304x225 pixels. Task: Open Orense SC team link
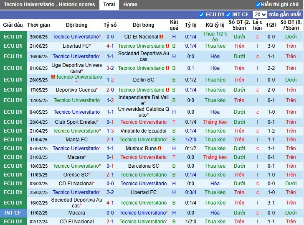click(x=76, y=174)
